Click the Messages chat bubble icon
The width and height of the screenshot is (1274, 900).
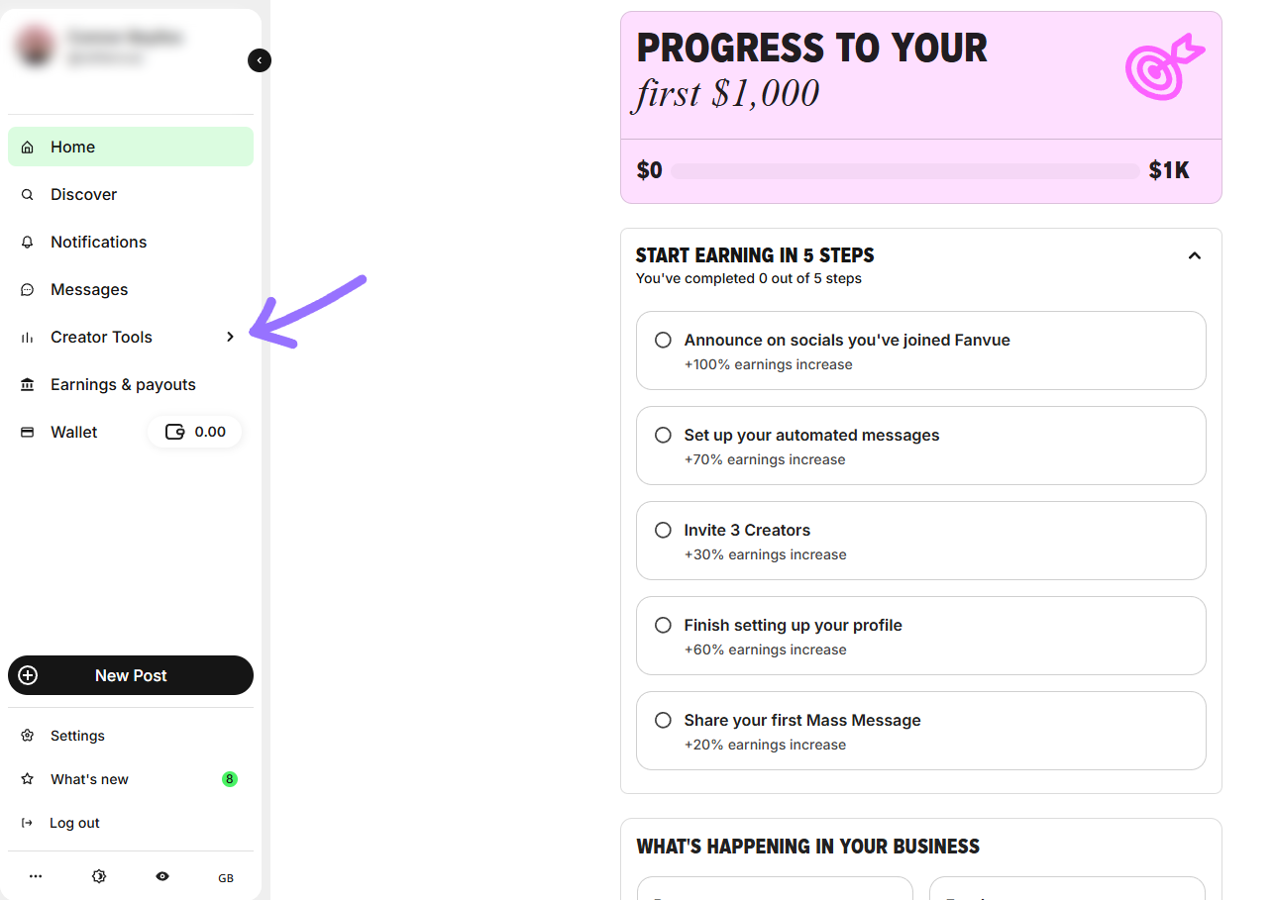coord(28,289)
